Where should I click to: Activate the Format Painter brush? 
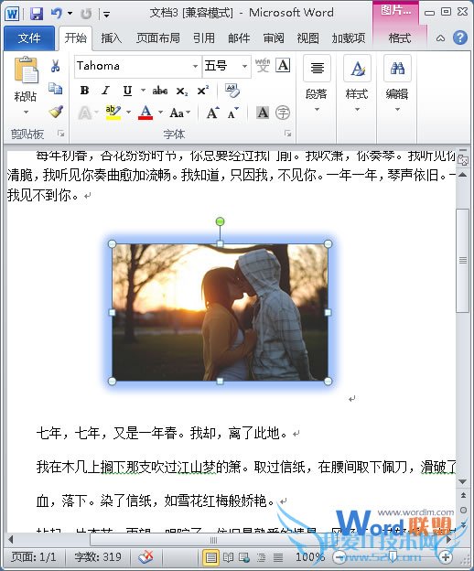(x=56, y=112)
